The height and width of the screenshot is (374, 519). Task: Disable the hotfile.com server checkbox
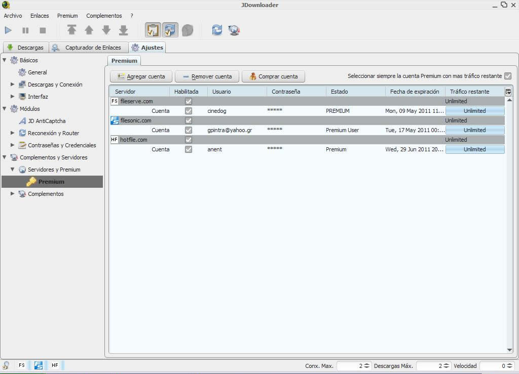(x=189, y=140)
